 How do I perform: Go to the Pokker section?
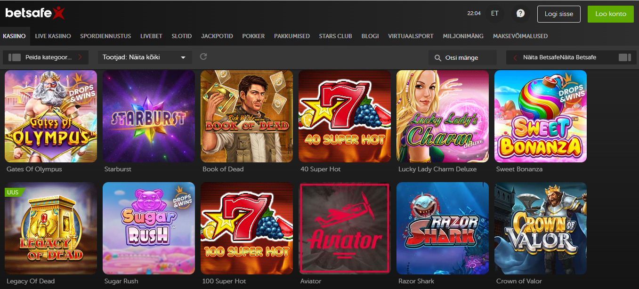tap(253, 36)
